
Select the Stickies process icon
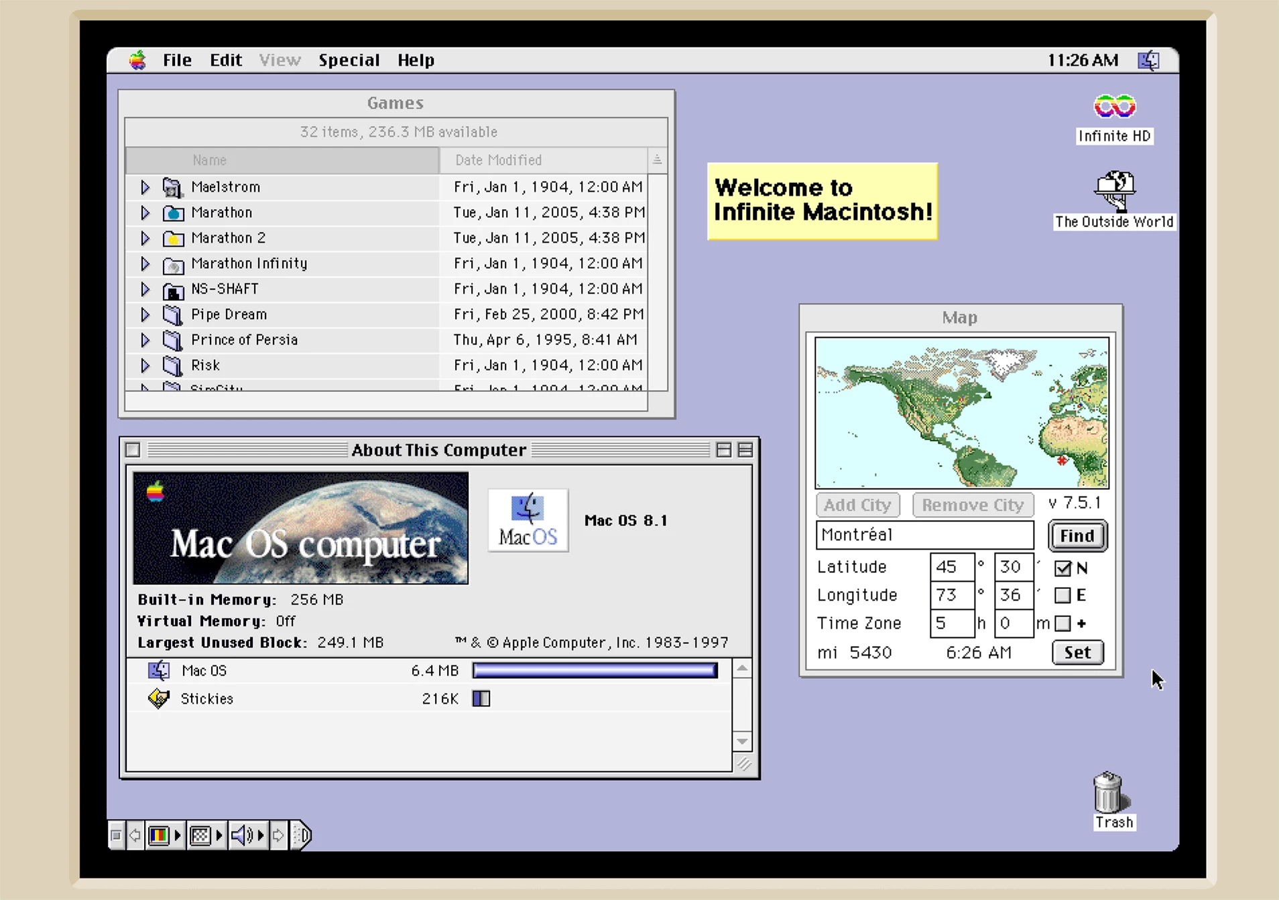[x=159, y=698]
